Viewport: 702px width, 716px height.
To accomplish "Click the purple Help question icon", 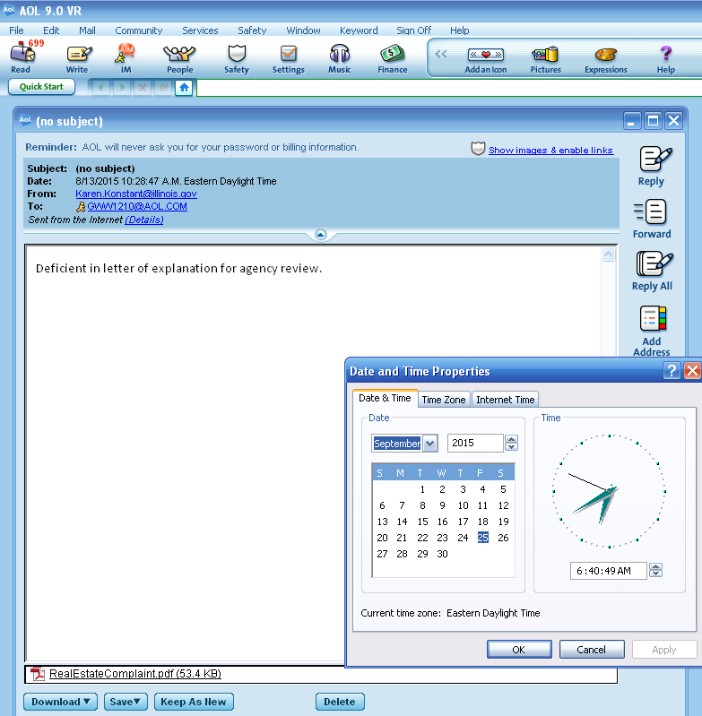I will [x=666, y=59].
